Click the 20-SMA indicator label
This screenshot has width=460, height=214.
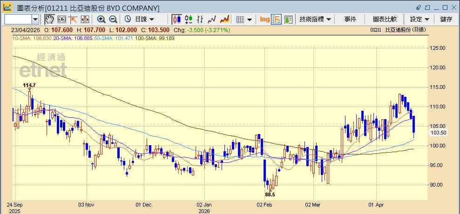pos(73,38)
